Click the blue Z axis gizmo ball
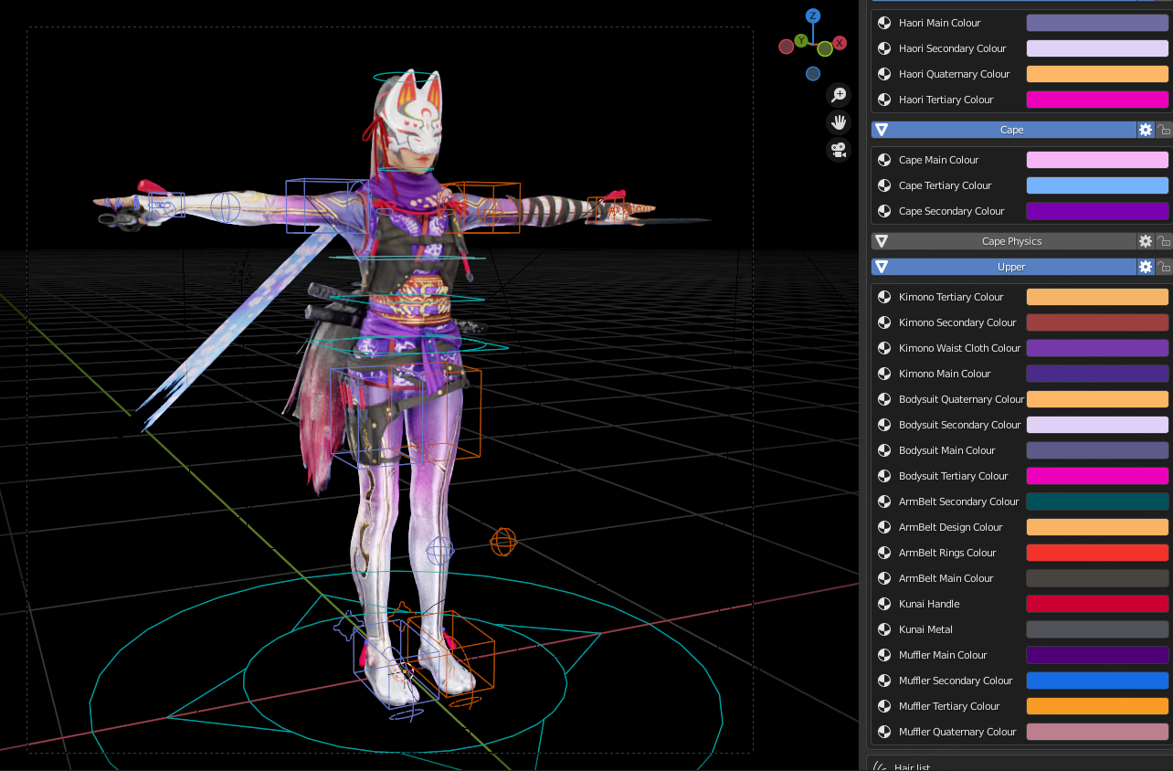The width and height of the screenshot is (1173, 771). point(812,16)
